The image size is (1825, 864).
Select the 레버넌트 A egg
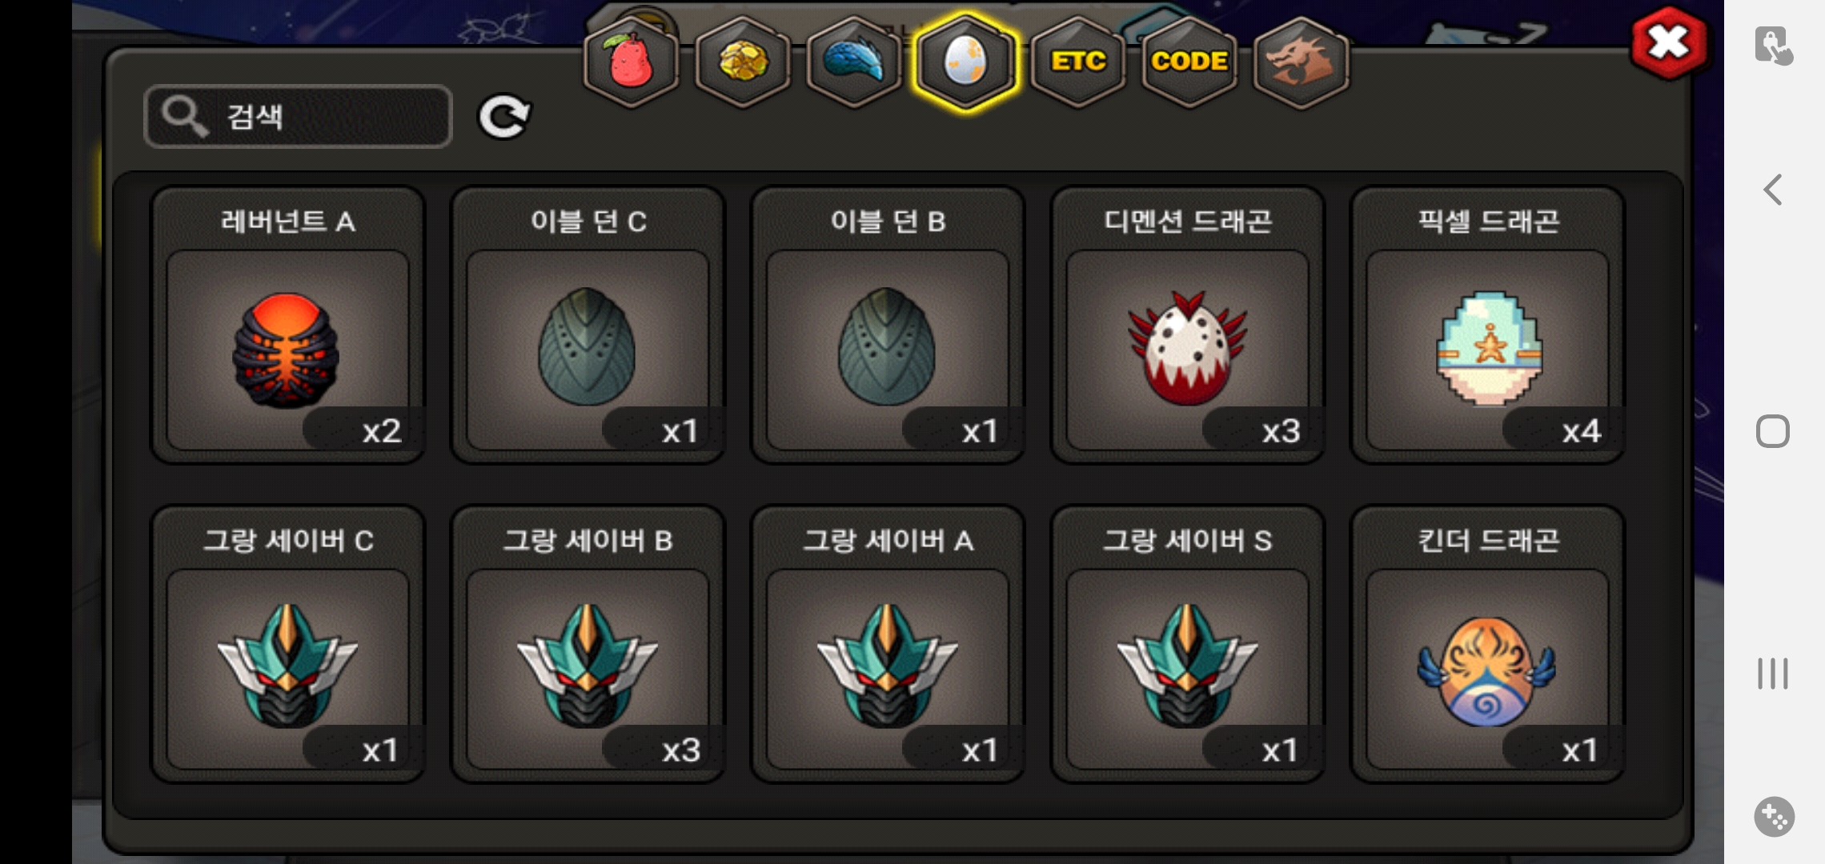[x=288, y=325]
